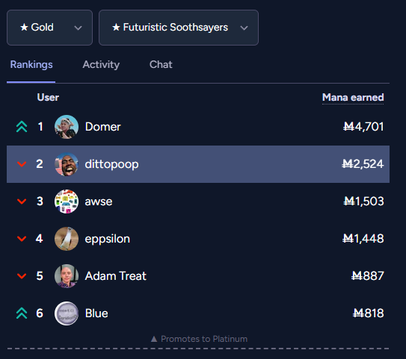Select the Rankings tab

31,65
